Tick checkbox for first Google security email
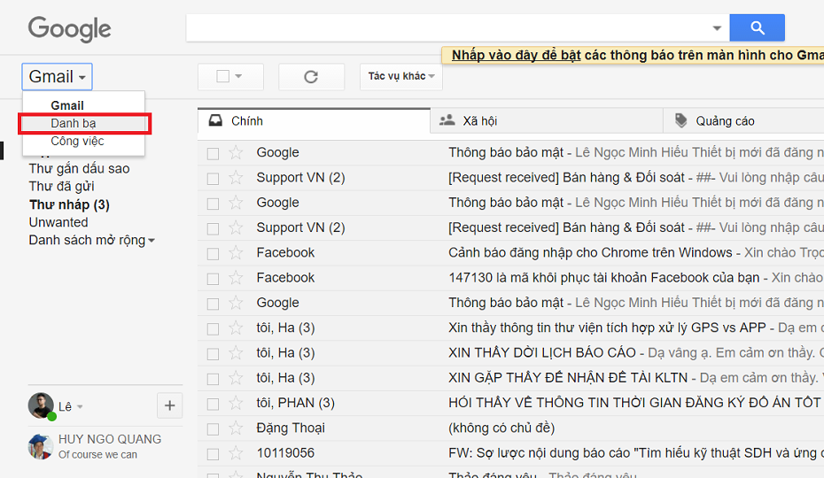This screenshot has height=478, width=824. click(x=213, y=153)
